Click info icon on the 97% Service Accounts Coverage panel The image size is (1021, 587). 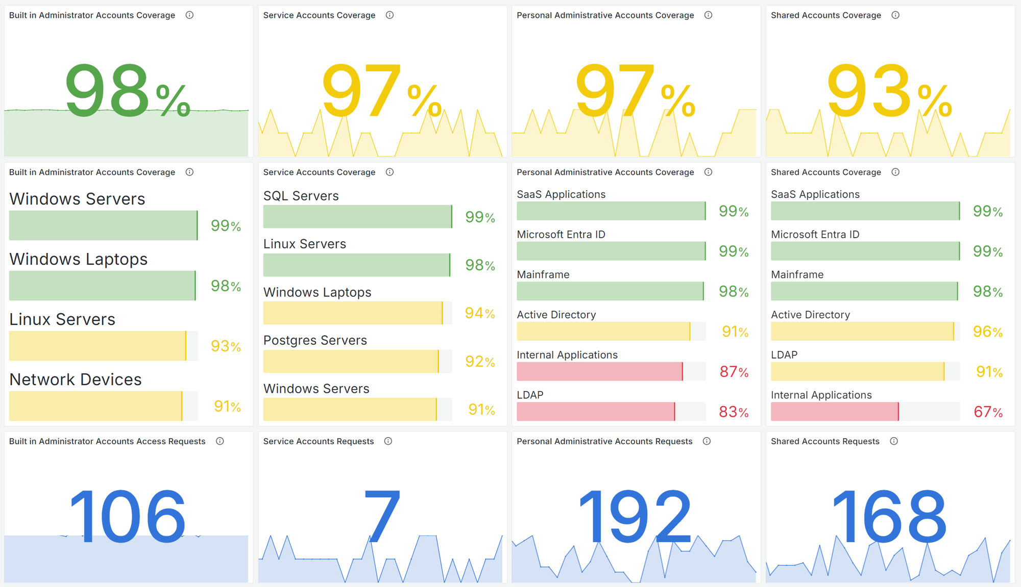coord(390,15)
